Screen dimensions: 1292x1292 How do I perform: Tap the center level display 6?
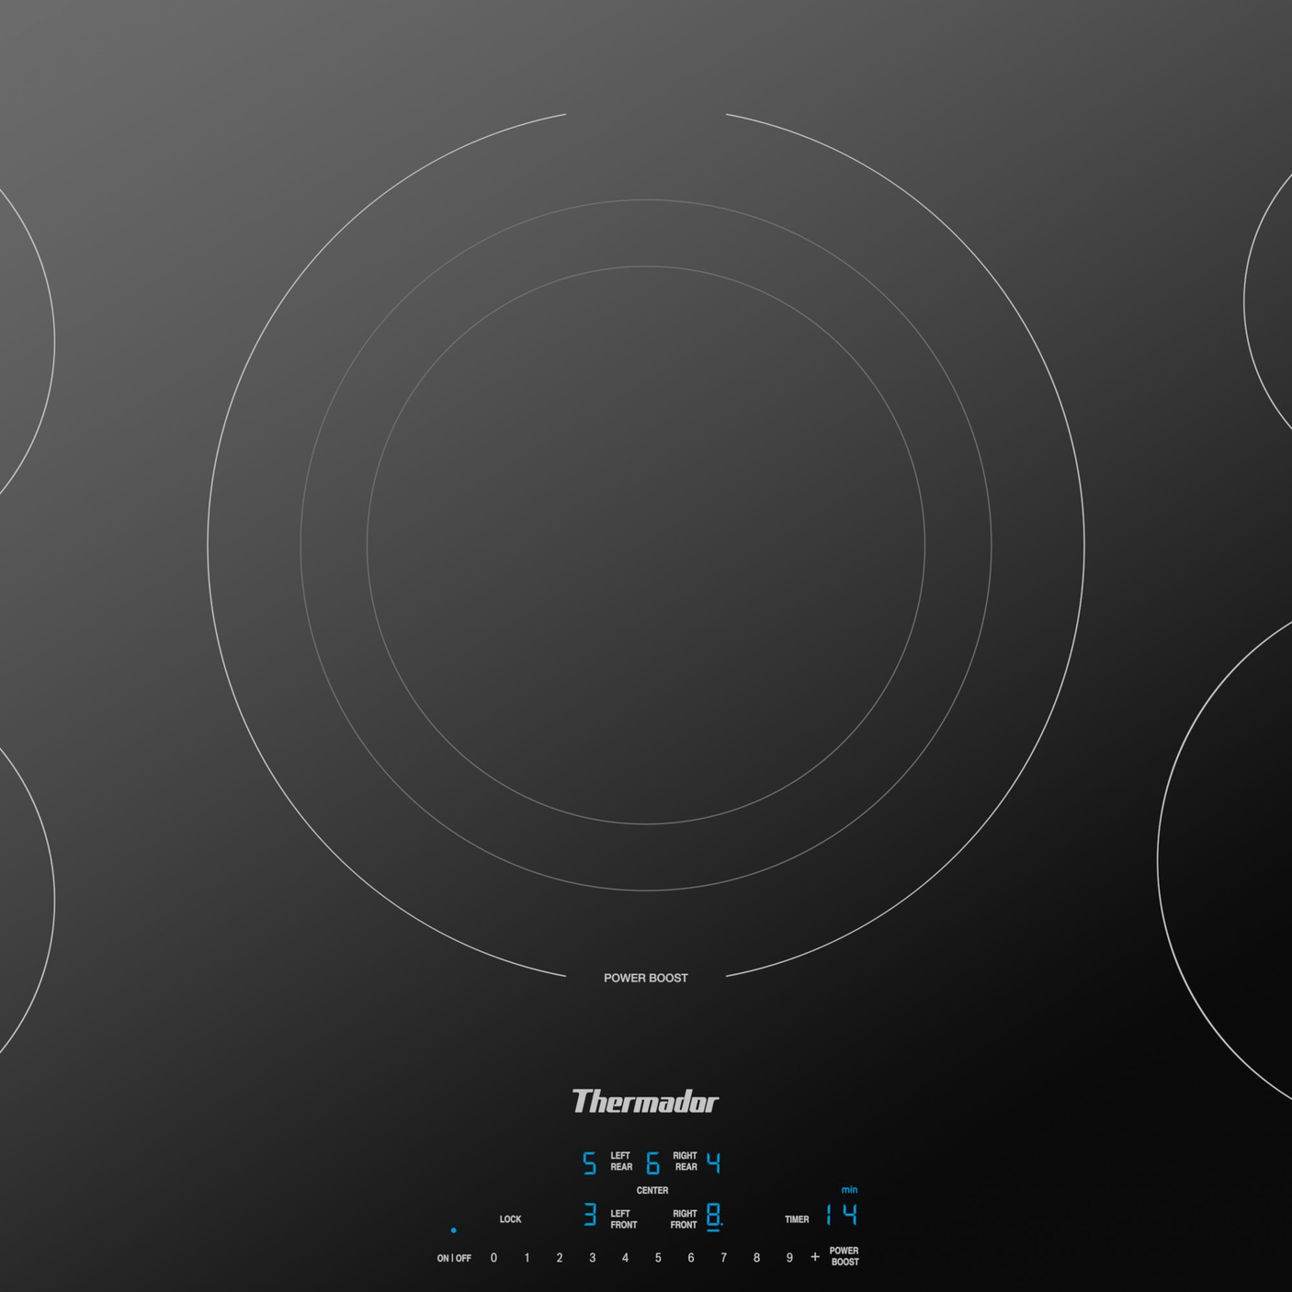652,1163
